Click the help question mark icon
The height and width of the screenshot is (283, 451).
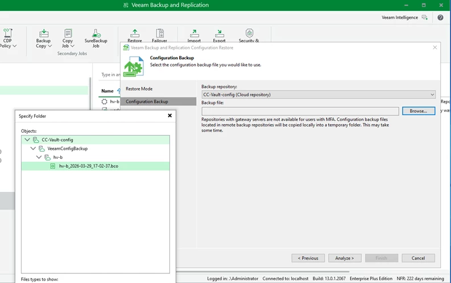click(440, 18)
